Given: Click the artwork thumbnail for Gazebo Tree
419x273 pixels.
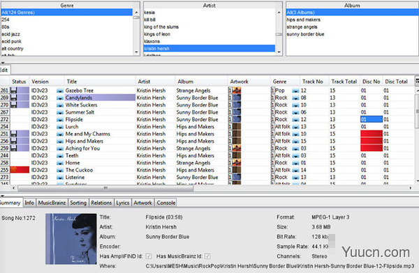Looking at the screenshot, I should [237, 91].
